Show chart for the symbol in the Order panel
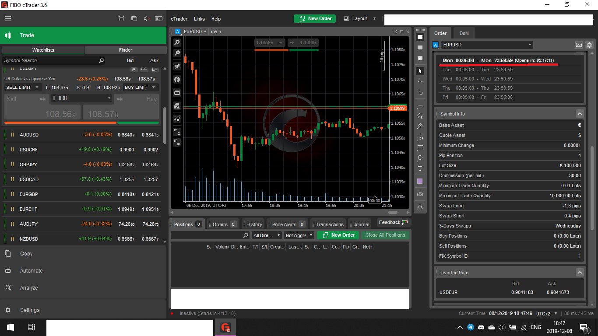This screenshot has width=598, height=336. click(x=579, y=45)
